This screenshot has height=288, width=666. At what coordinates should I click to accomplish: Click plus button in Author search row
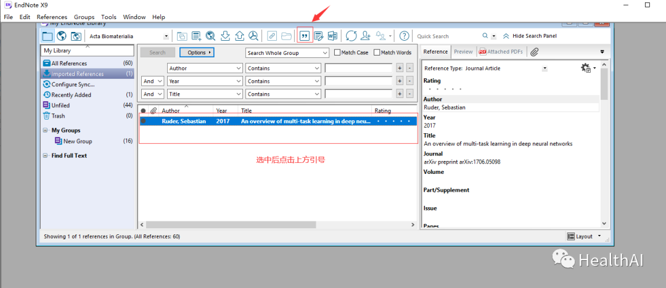coord(400,68)
